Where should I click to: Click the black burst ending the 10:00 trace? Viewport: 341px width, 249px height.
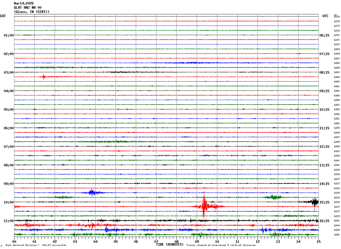[x=314, y=202]
